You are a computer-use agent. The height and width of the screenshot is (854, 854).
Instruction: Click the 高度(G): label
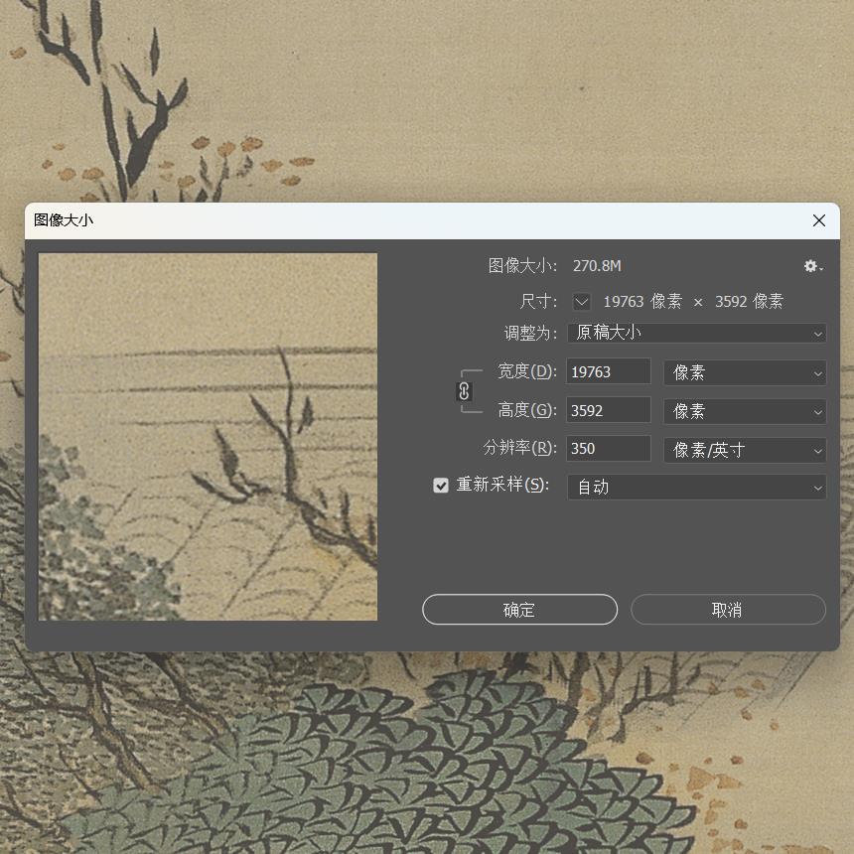pyautogui.click(x=527, y=410)
